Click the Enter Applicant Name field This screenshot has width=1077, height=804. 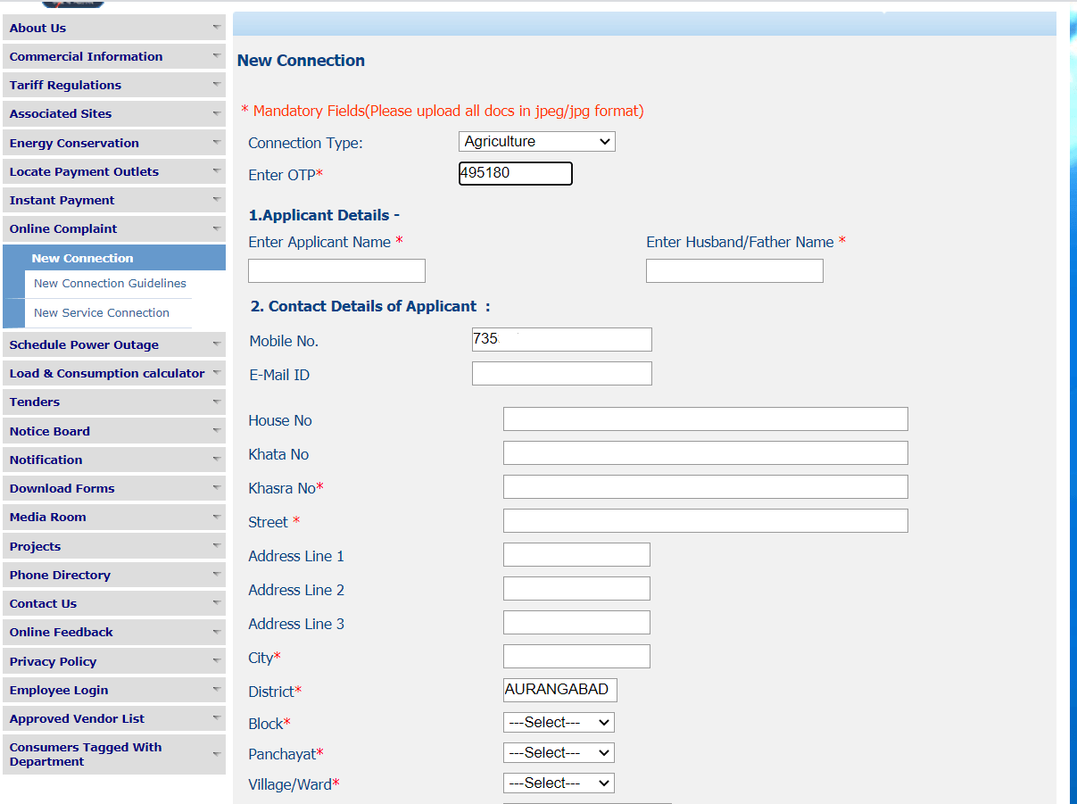336,270
